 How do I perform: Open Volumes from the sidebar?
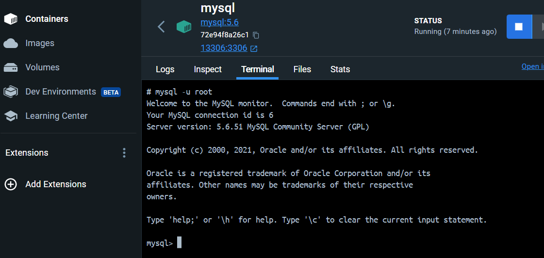tap(42, 67)
